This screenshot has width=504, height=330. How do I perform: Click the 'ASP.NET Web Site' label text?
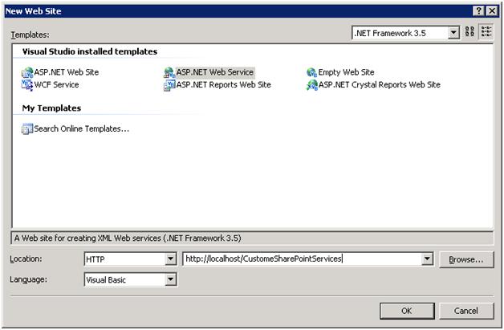[x=67, y=72]
